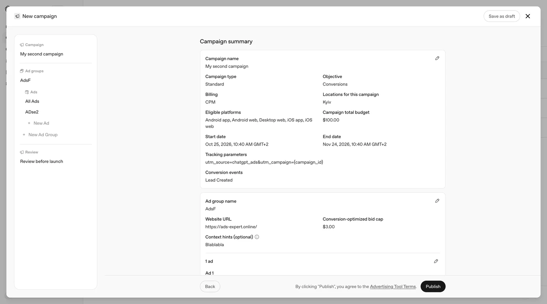The width and height of the screenshot is (547, 304).
Task: Click the plus icon for New Ad Group
Action: point(24,135)
